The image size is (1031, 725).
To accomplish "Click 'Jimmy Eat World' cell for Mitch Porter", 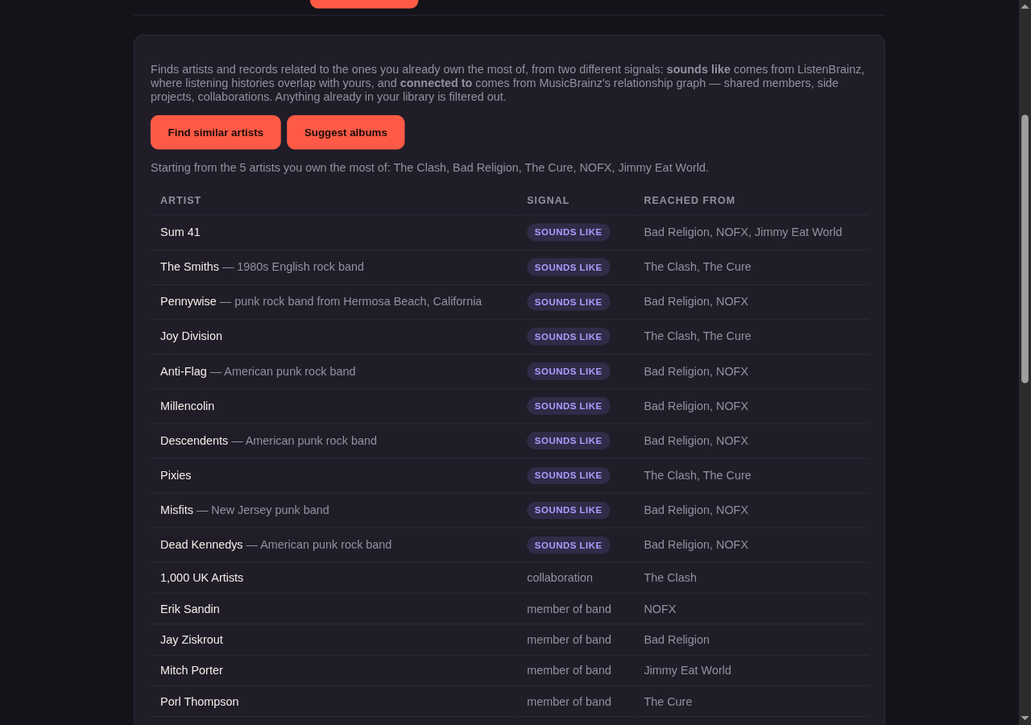I will coord(688,670).
